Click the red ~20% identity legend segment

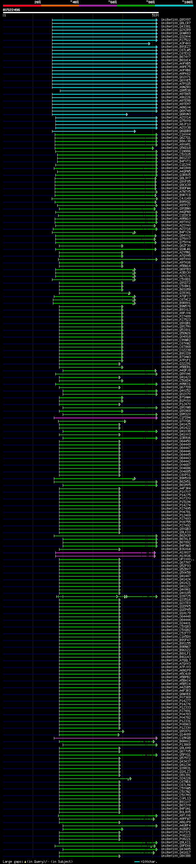pyautogui.click(x=22, y=6)
